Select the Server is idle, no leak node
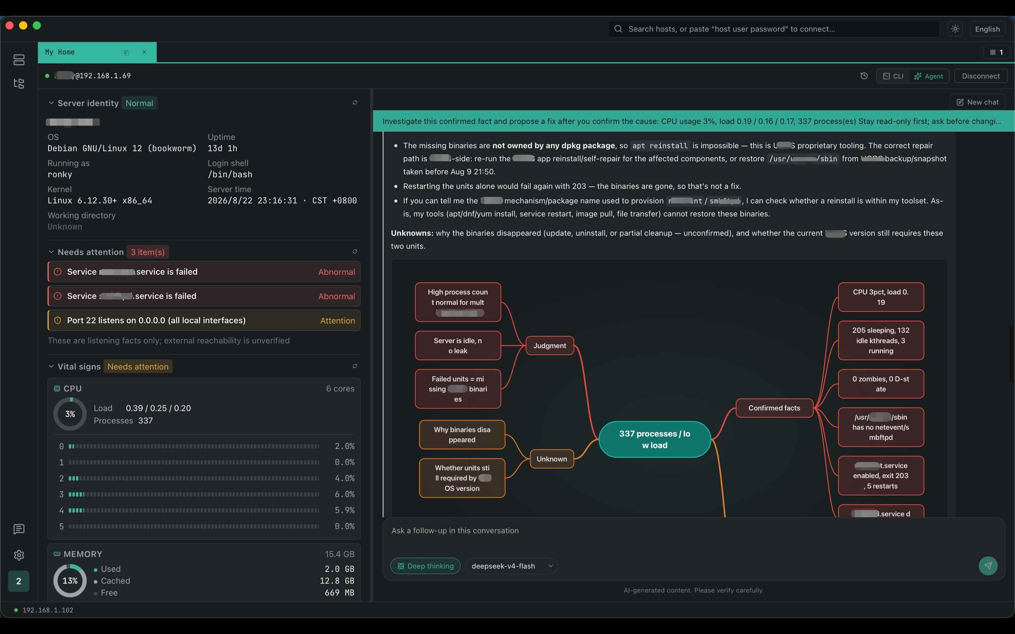The image size is (1015, 634). click(458, 346)
